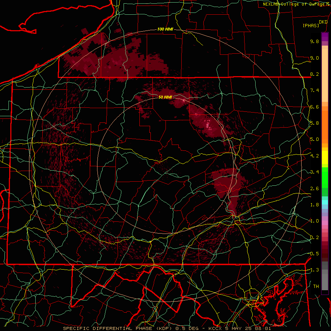
Task: Click the 0.2 value on the color scale
Action: [314, 238]
